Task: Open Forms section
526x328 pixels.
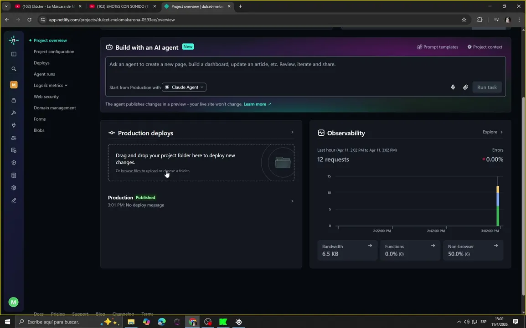Action: [40, 119]
